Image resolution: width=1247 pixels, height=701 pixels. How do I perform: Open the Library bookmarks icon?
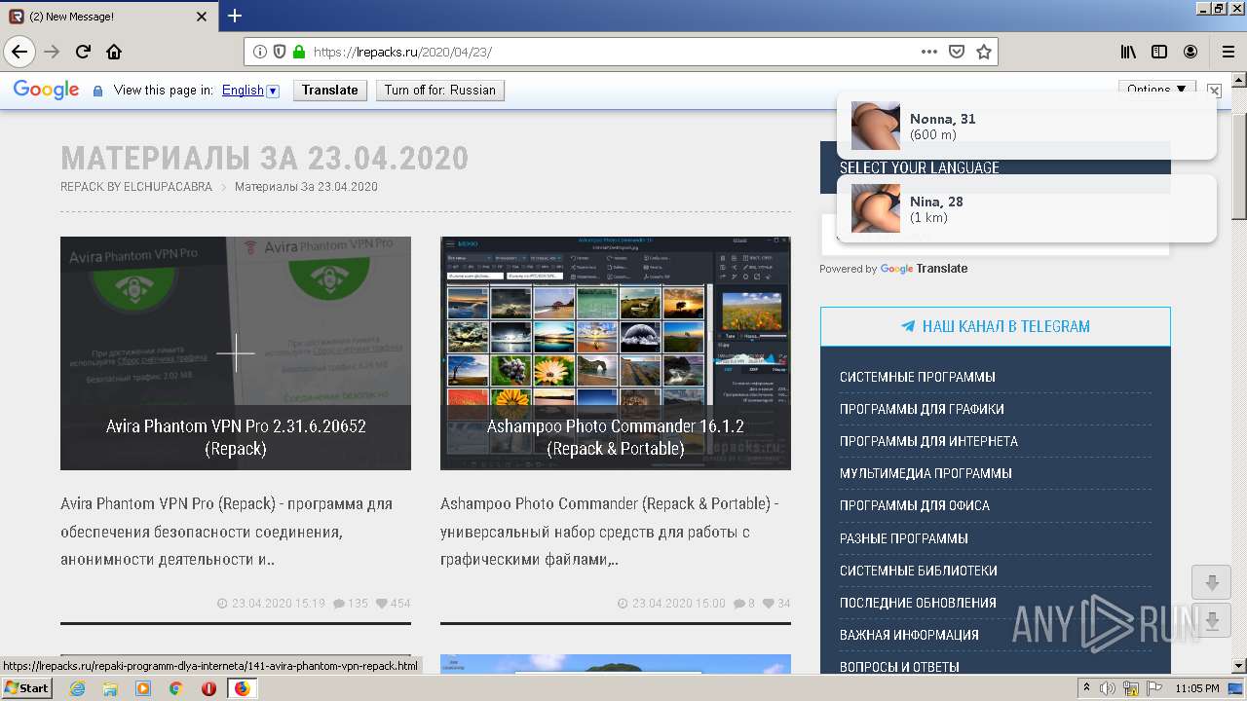[1128, 52]
